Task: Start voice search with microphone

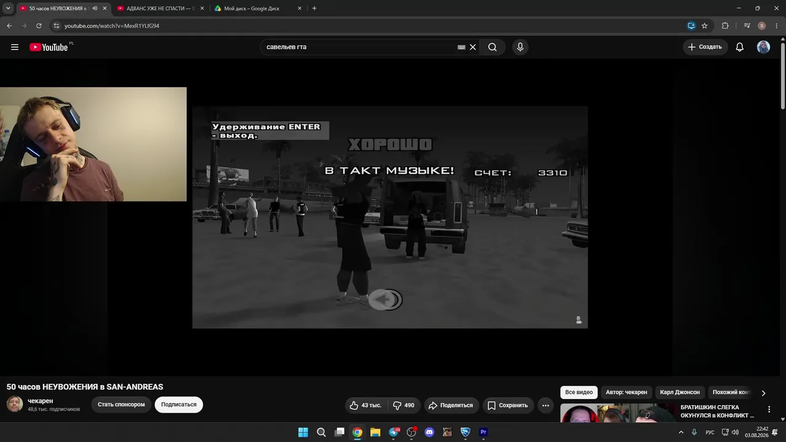Action: tap(520, 47)
